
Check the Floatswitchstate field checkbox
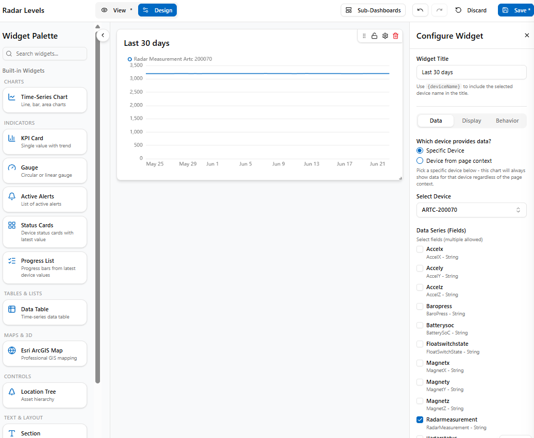click(x=420, y=344)
